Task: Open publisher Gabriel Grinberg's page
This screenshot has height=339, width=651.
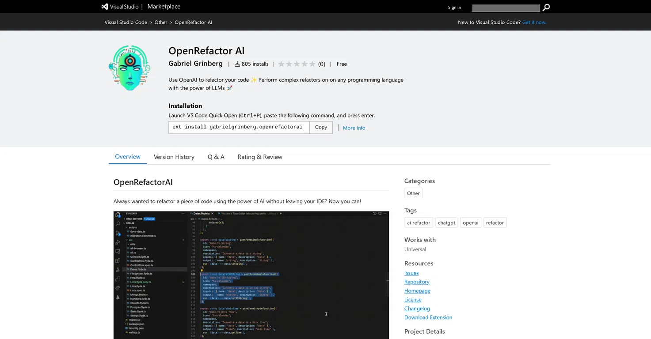Action: (x=195, y=64)
